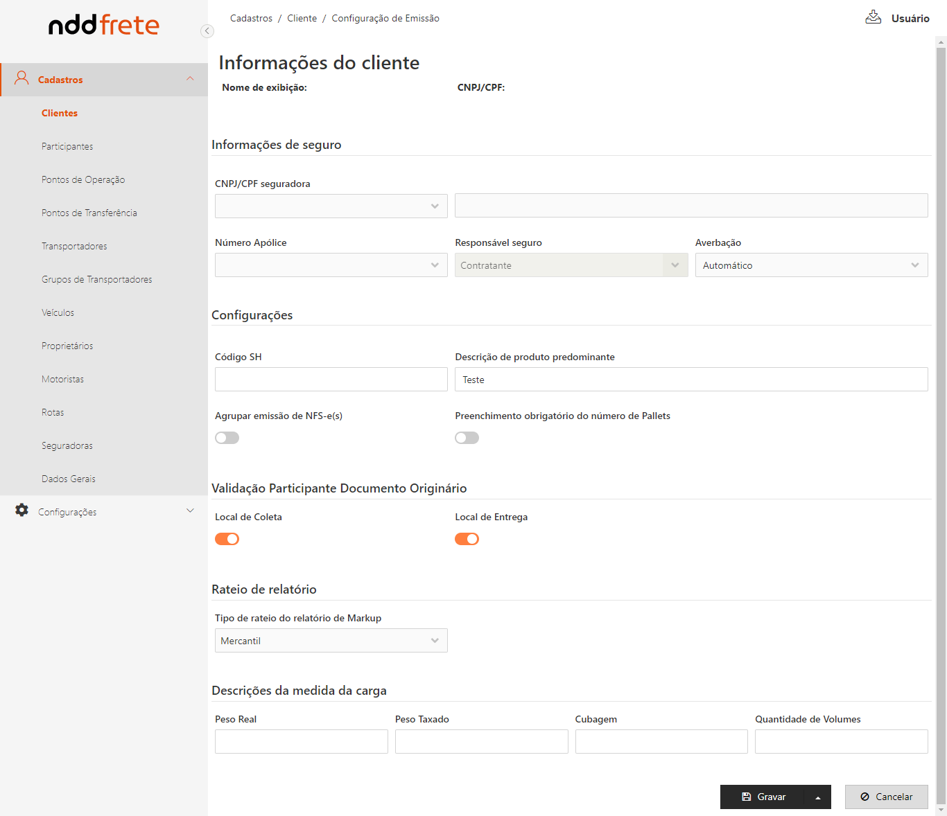Image resolution: width=947 pixels, height=816 pixels.
Task: Enable mandatory Pallets number toggle
Action: [467, 438]
